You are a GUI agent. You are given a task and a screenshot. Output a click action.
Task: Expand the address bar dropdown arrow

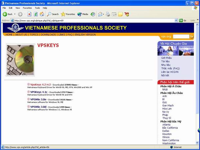pyautogui.click(x=176, y=20)
